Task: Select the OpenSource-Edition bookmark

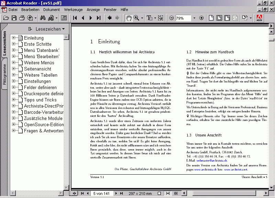Action: [x=44, y=124]
